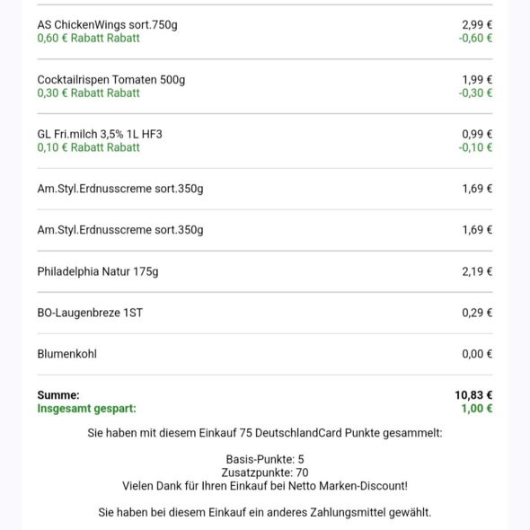The image size is (530, 530).
Task: Open the Cocktailrispen Tomaten 500g entry
Action: [x=111, y=80]
